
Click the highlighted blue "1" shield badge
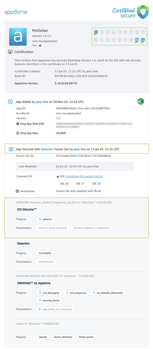[96, 32]
